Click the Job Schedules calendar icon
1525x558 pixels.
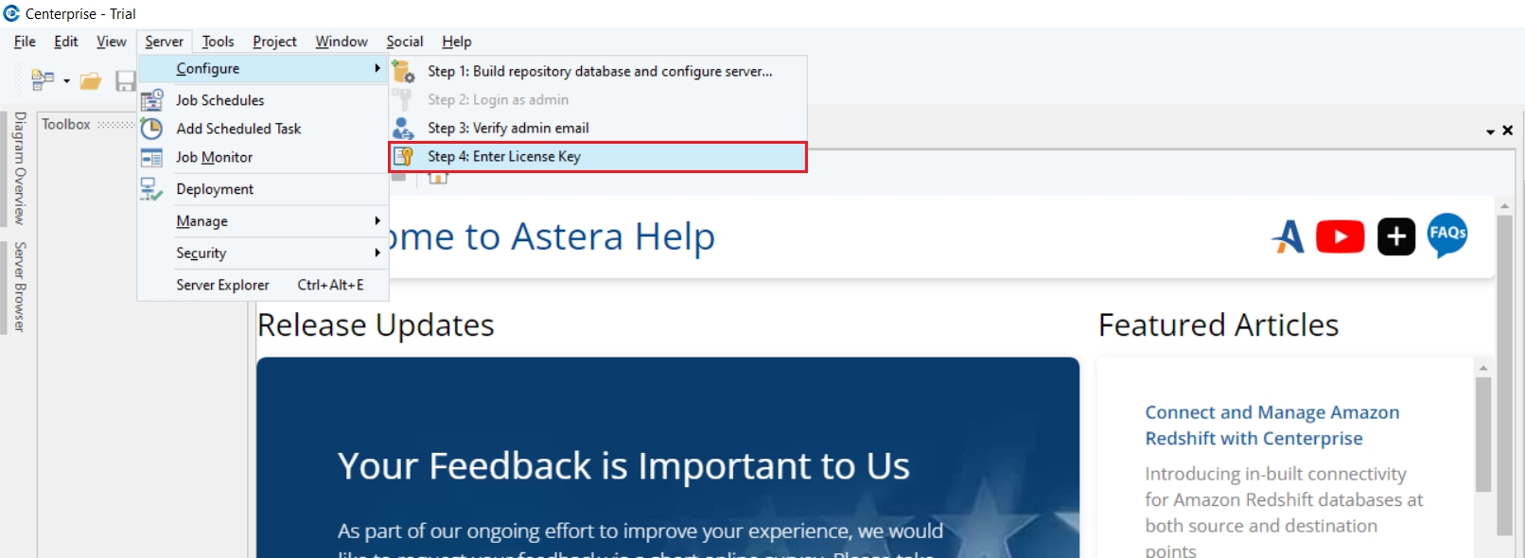(x=151, y=99)
